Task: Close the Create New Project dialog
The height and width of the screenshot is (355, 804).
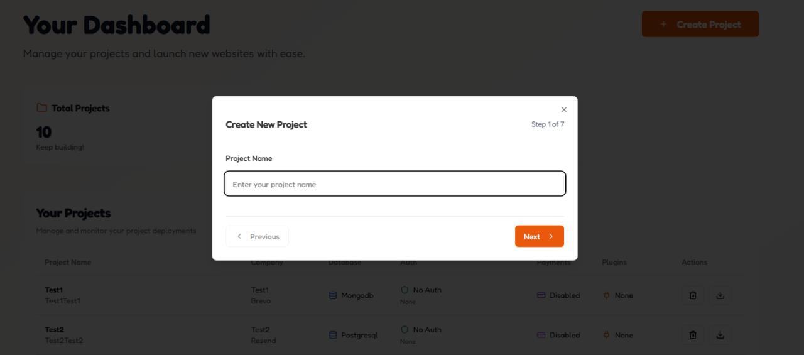Action: coord(563,110)
